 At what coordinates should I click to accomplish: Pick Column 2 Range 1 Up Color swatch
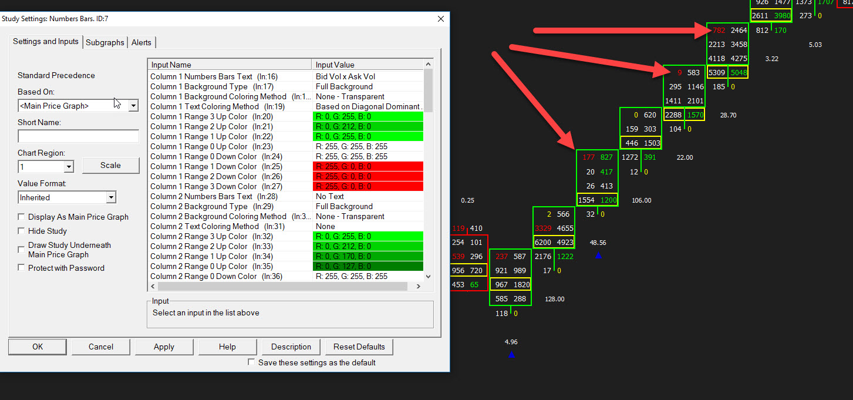(368, 256)
